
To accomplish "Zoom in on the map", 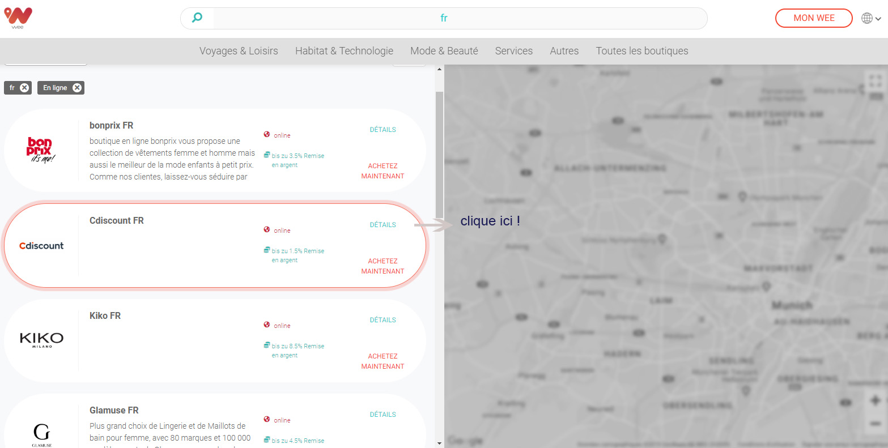I will click(x=875, y=401).
